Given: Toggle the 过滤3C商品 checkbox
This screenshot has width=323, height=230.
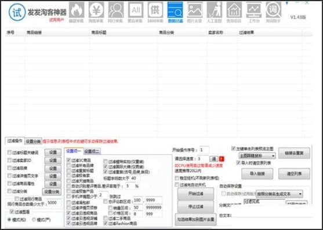Looking at the screenshot, I should click(x=69, y=160).
